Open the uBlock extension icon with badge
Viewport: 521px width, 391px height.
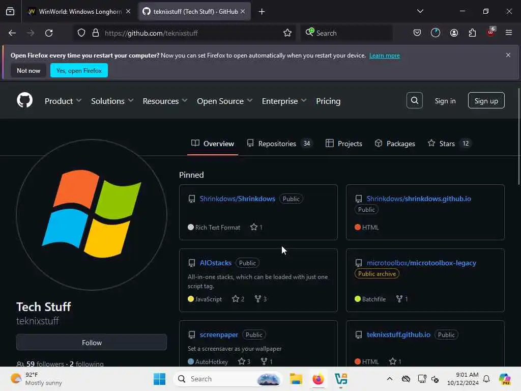491,32
